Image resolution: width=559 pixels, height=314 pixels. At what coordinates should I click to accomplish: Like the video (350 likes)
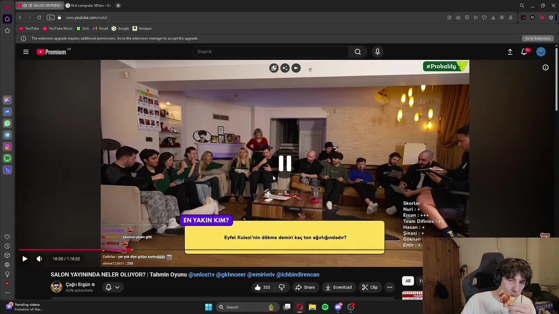(x=262, y=287)
